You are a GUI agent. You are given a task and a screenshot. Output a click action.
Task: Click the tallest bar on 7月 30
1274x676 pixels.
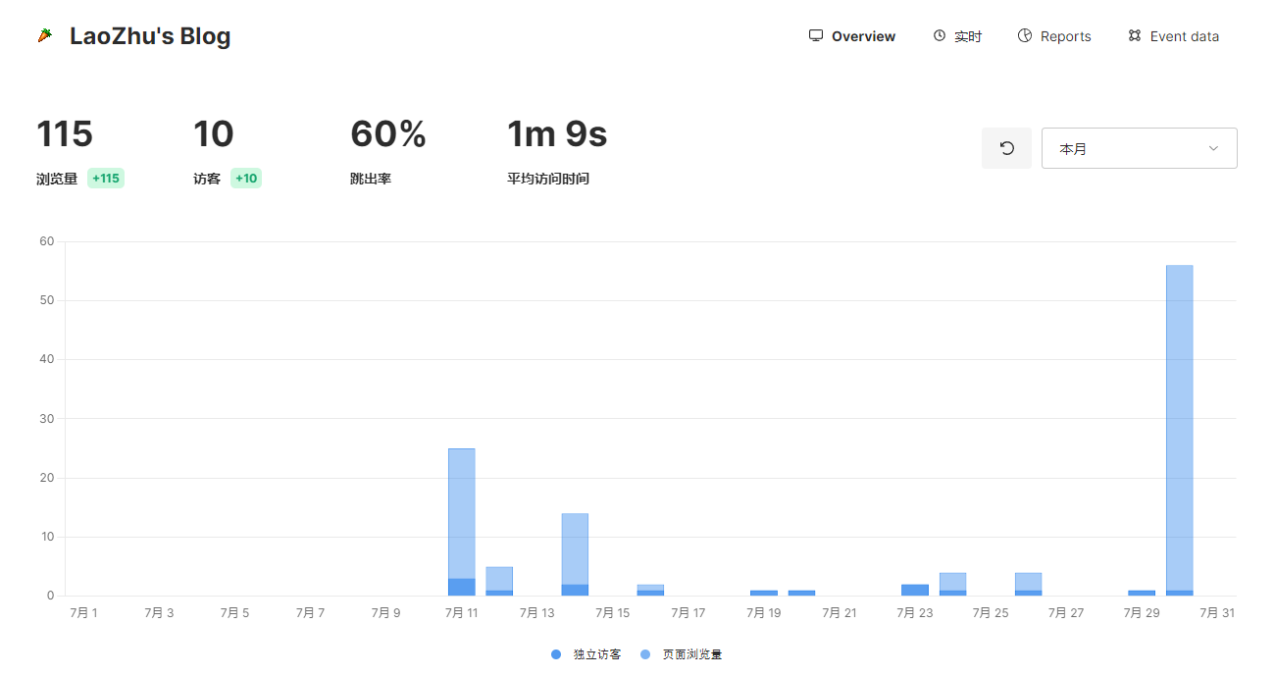[1180, 428]
